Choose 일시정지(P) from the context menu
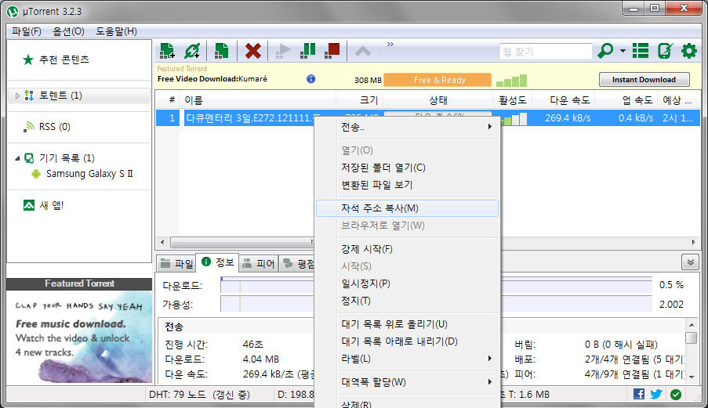708x408 pixels. click(x=365, y=283)
